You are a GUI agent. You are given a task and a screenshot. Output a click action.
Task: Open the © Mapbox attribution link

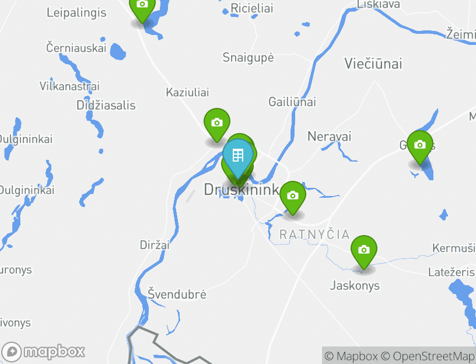351,356
